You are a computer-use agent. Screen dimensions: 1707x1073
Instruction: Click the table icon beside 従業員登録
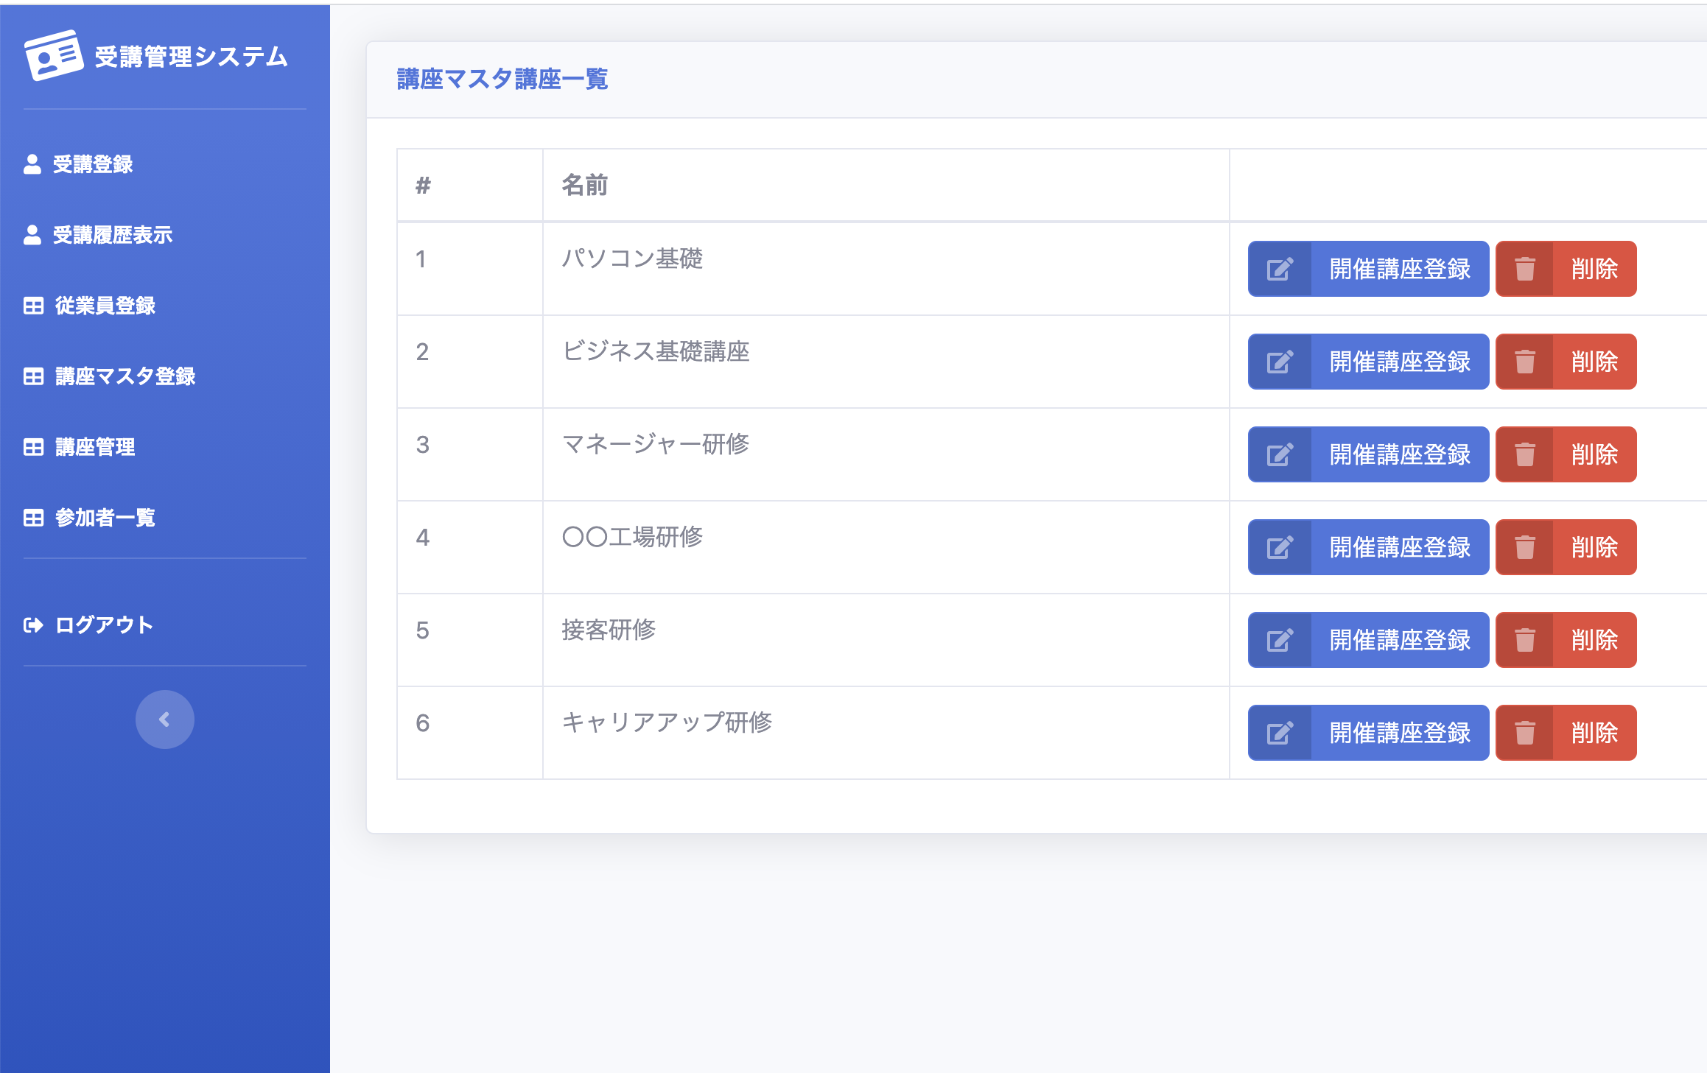[x=33, y=306]
